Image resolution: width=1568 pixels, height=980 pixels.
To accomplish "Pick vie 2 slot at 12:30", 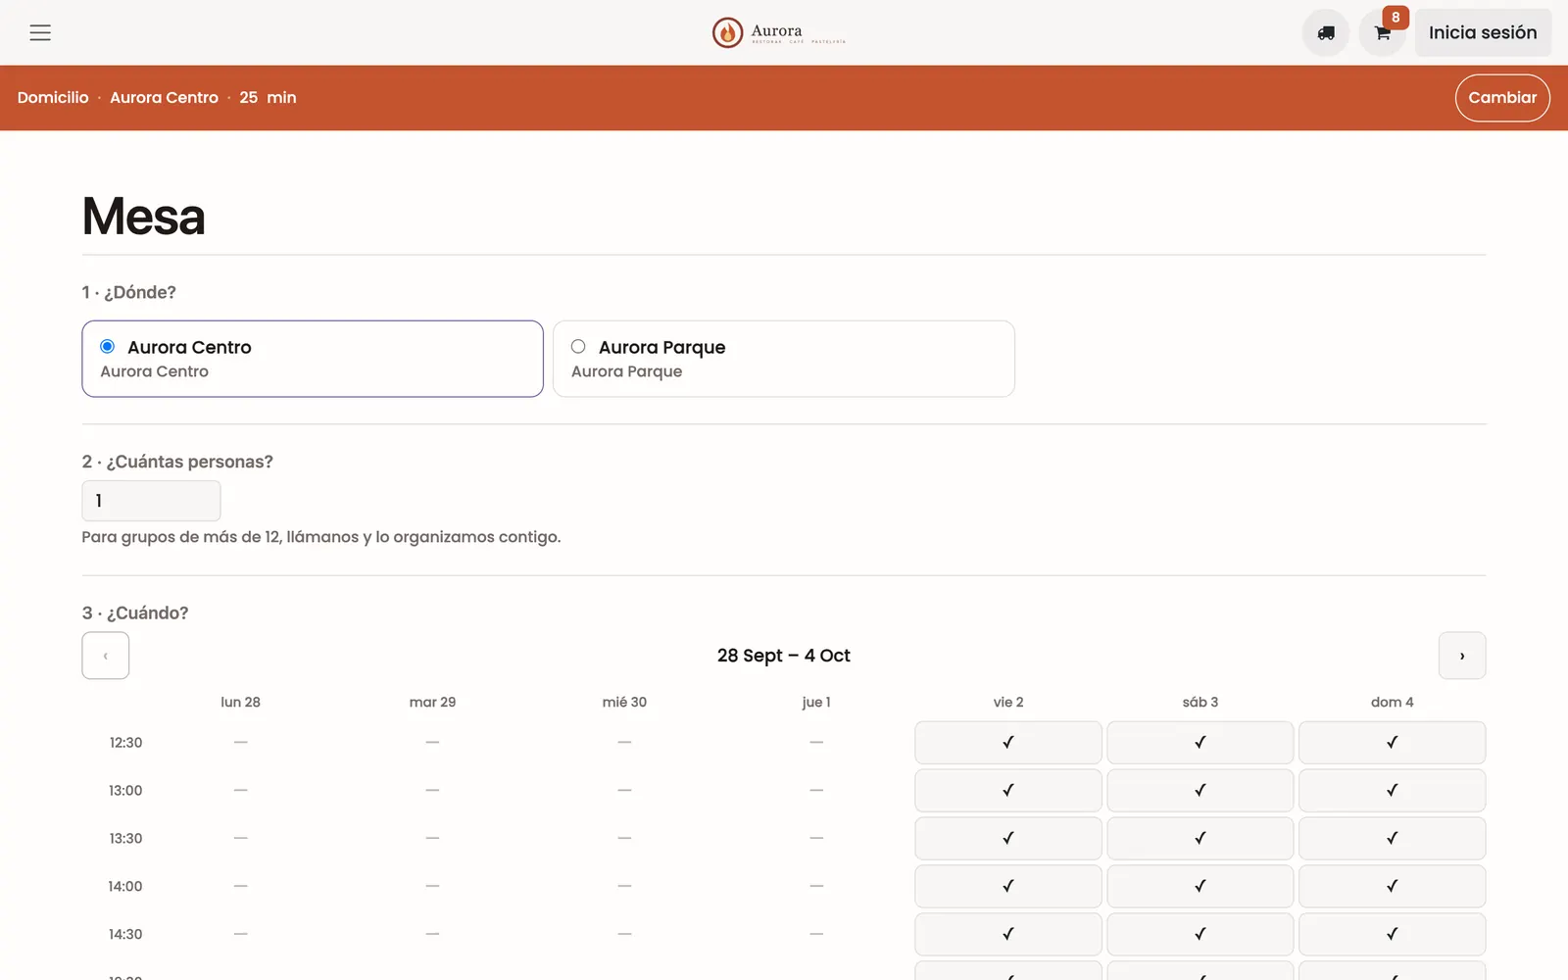I will (1008, 743).
